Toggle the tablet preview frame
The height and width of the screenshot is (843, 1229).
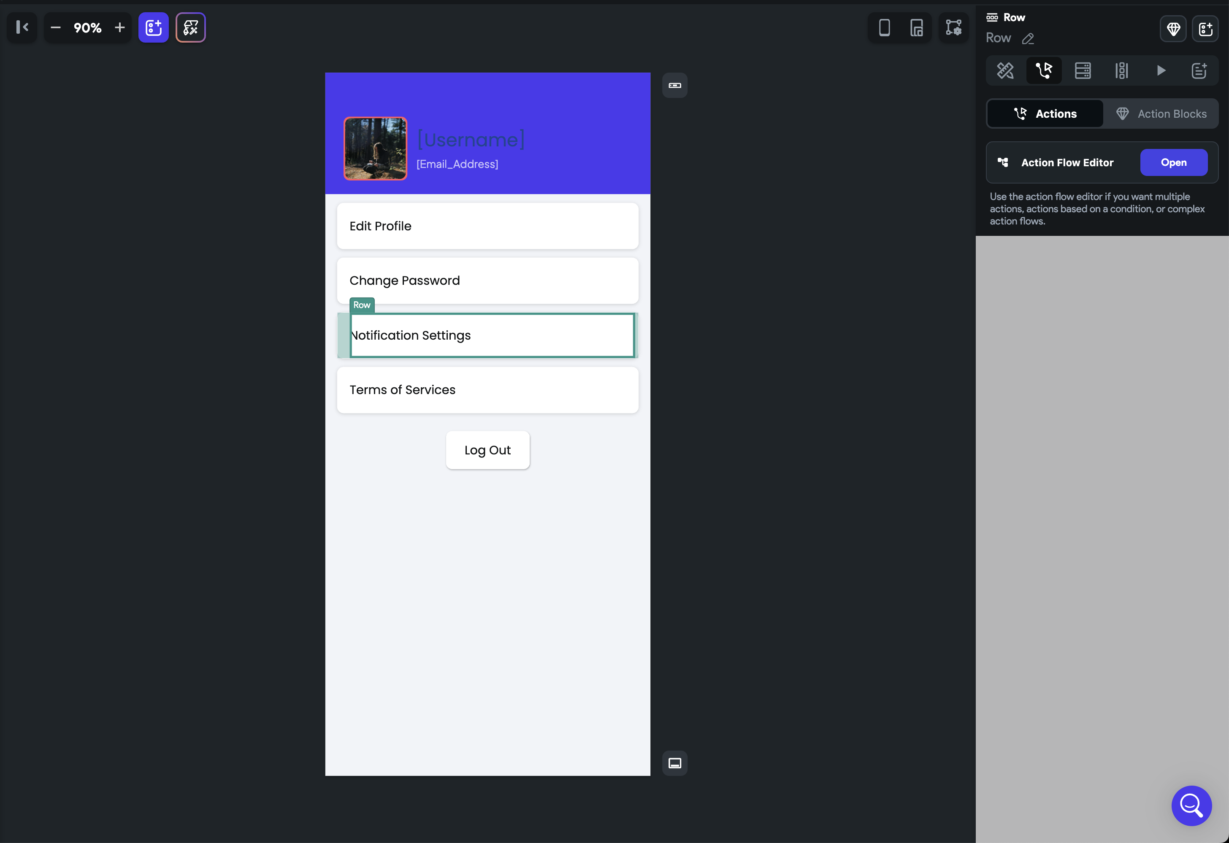916,27
